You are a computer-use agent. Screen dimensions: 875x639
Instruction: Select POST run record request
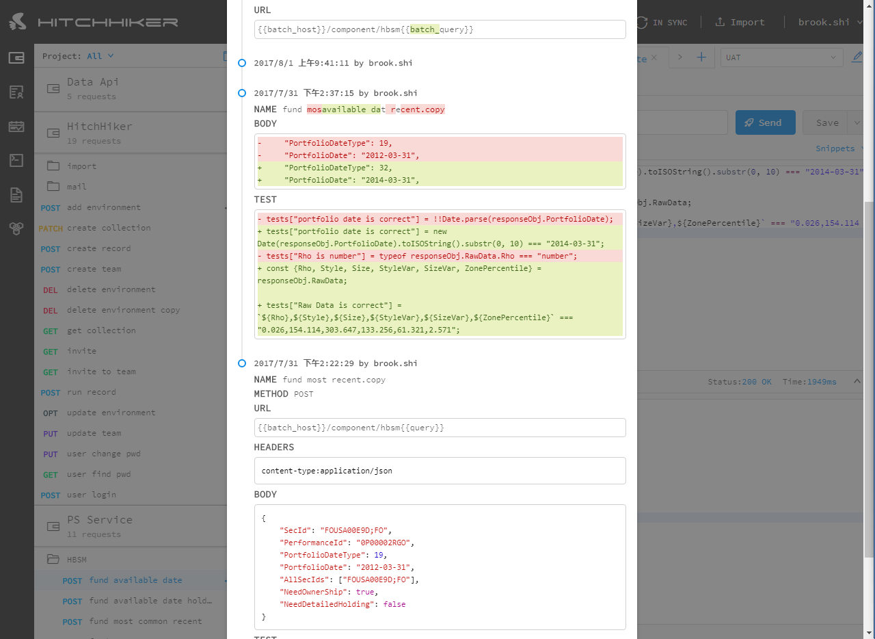[130, 392]
